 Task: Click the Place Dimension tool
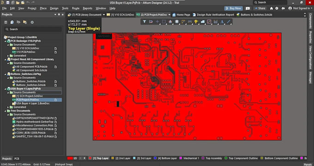(216, 22)
